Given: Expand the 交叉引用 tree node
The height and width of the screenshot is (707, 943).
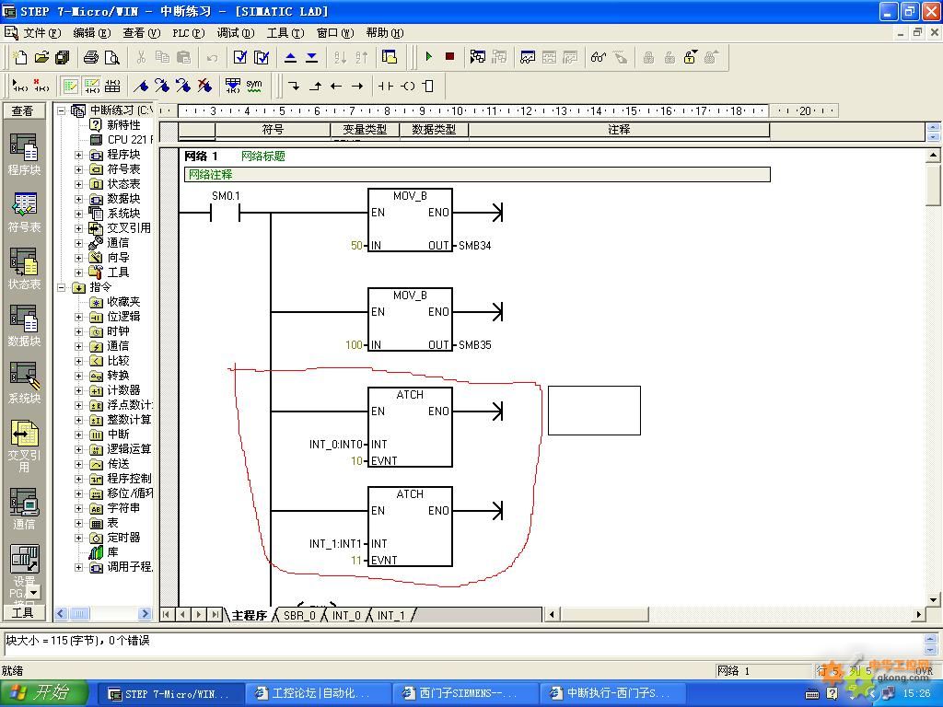Looking at the screenshot, I should click(x=79, y=228).
